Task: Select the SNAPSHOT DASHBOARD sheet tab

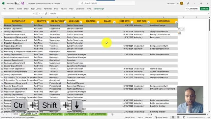Action: 76,114
